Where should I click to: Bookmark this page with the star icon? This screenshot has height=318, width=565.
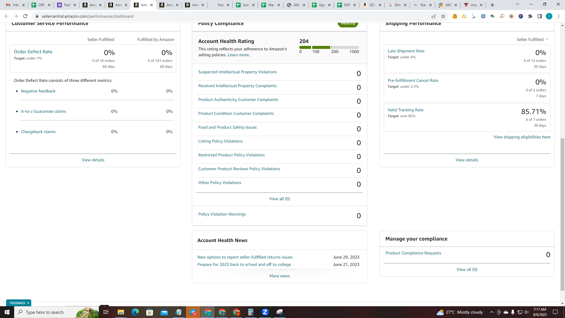[443, 16]
